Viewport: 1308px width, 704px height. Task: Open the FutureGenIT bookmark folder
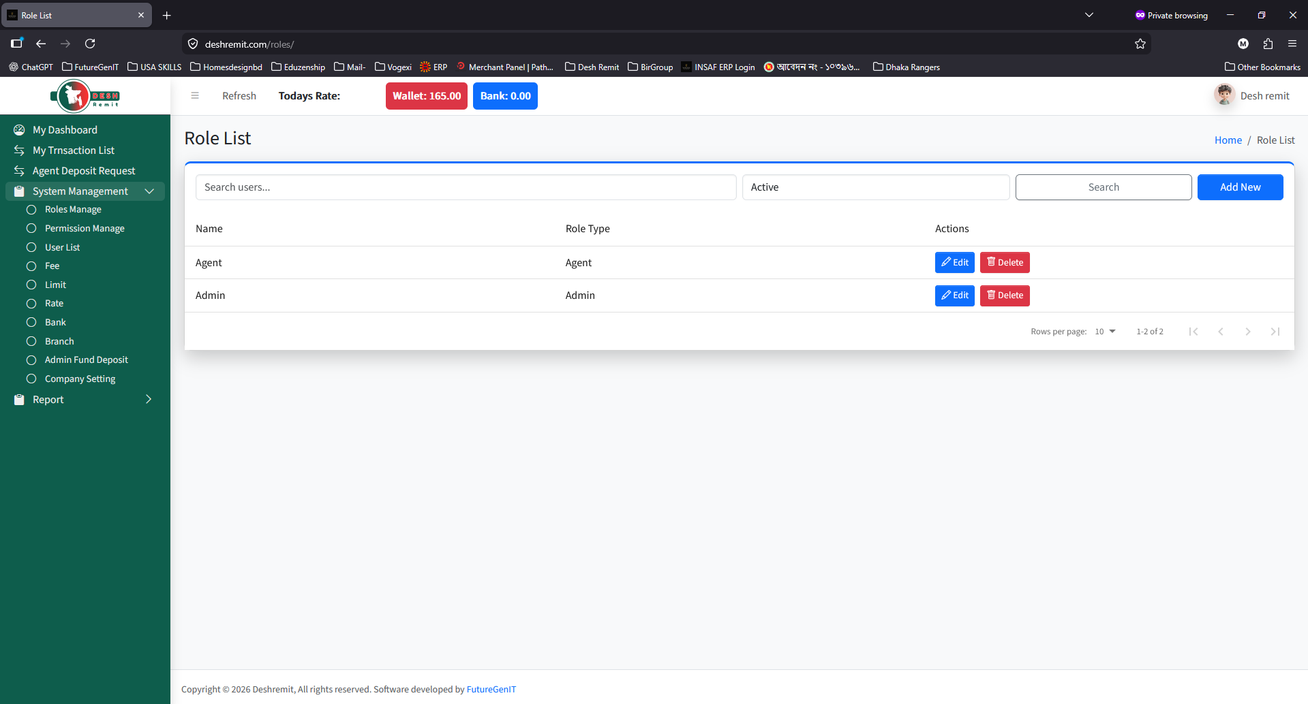click(90, 67)
